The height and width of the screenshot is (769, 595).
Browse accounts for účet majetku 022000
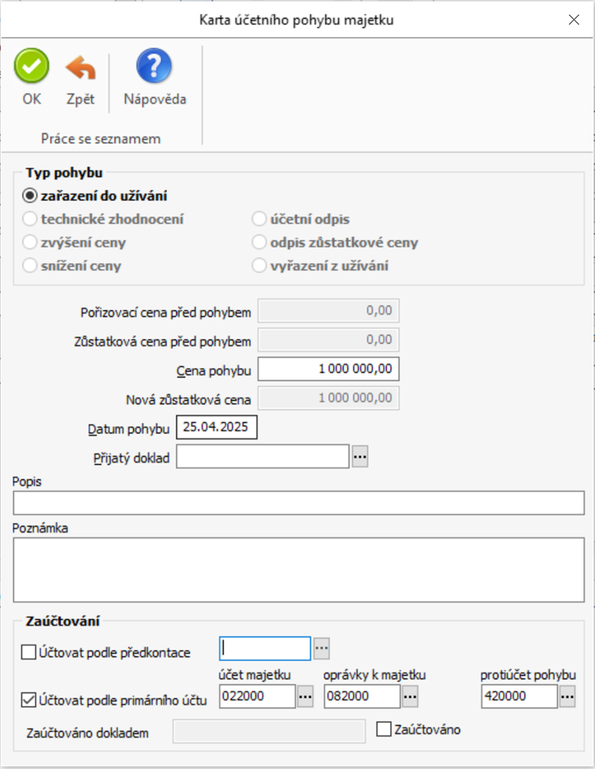point(306,696)
